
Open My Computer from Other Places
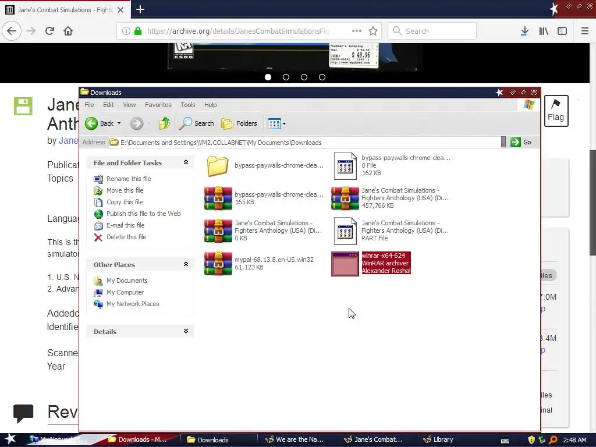click(119, 292)
